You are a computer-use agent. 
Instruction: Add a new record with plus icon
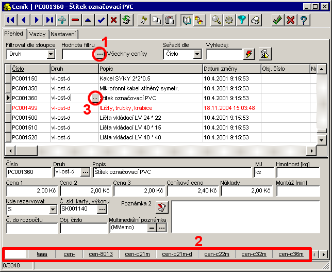[x=62, y=20]
